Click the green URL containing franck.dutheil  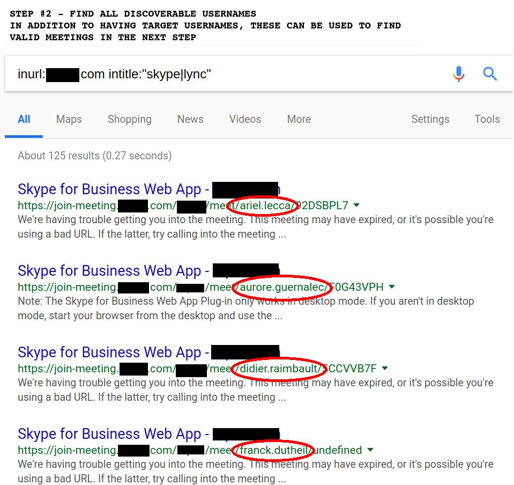[x=190, y=450]
